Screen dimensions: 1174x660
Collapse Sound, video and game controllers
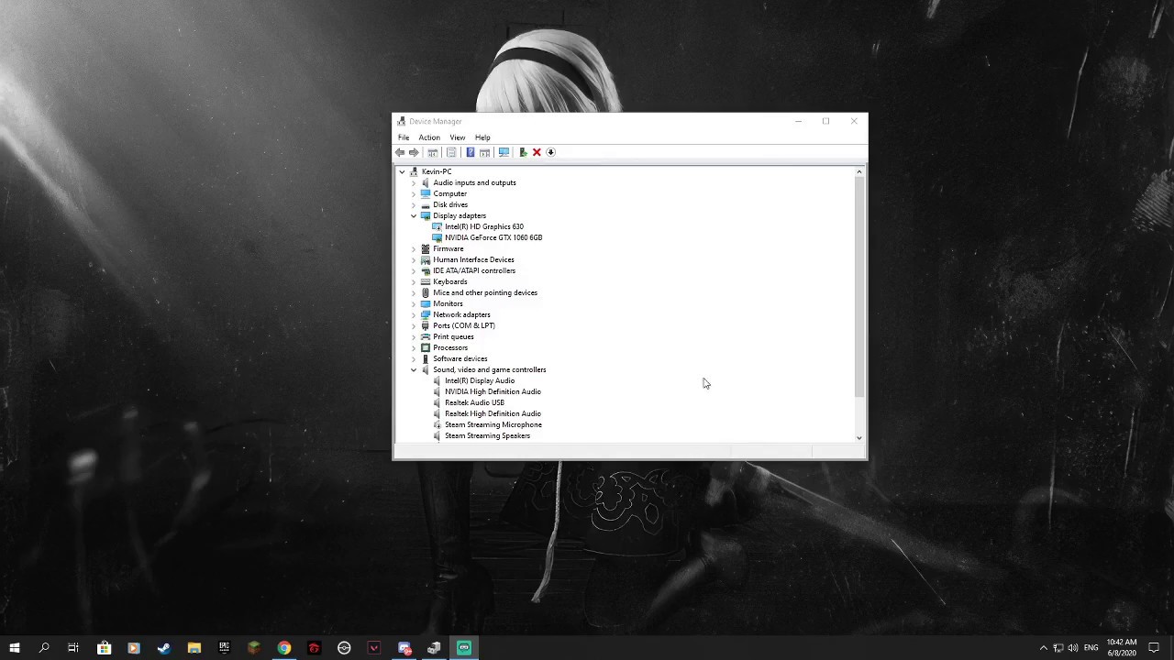[413, 369]
